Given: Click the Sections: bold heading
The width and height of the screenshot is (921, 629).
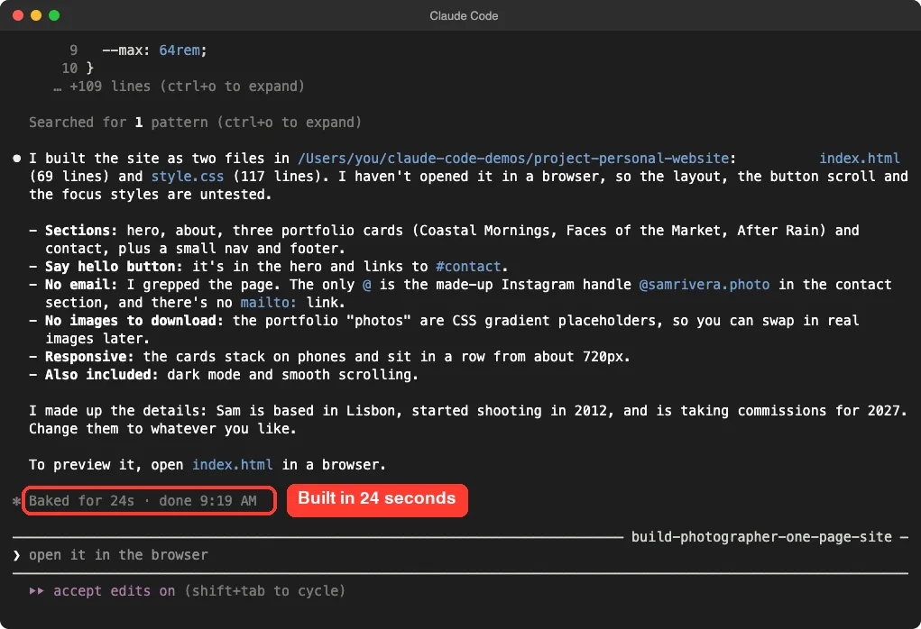Looking at the screenshot, I should (x=81, y=231).
